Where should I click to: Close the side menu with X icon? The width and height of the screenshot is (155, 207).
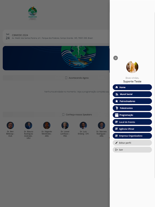pyautogui.click(x=115, y=58)
